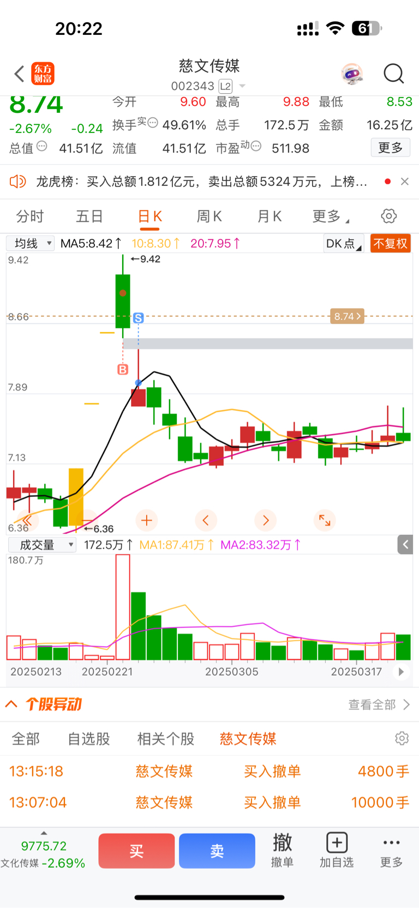
Task: Tap the 撤单 cancel order button
Action: [282, 850]
